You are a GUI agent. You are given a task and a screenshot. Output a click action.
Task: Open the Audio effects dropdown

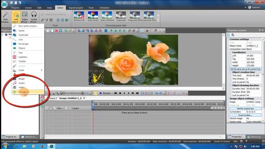pos(34,17)
